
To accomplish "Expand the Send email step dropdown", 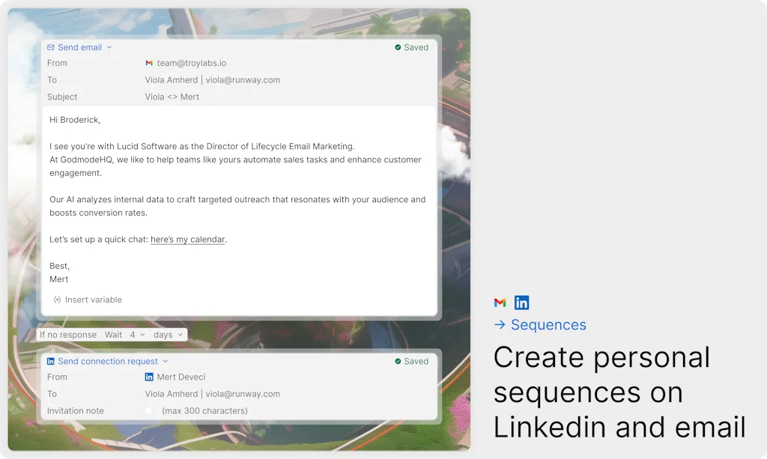I will (x=109, y=47).
